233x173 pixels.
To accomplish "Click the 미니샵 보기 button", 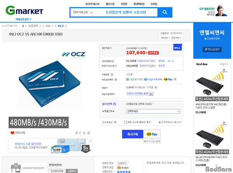I will [212, 49].
